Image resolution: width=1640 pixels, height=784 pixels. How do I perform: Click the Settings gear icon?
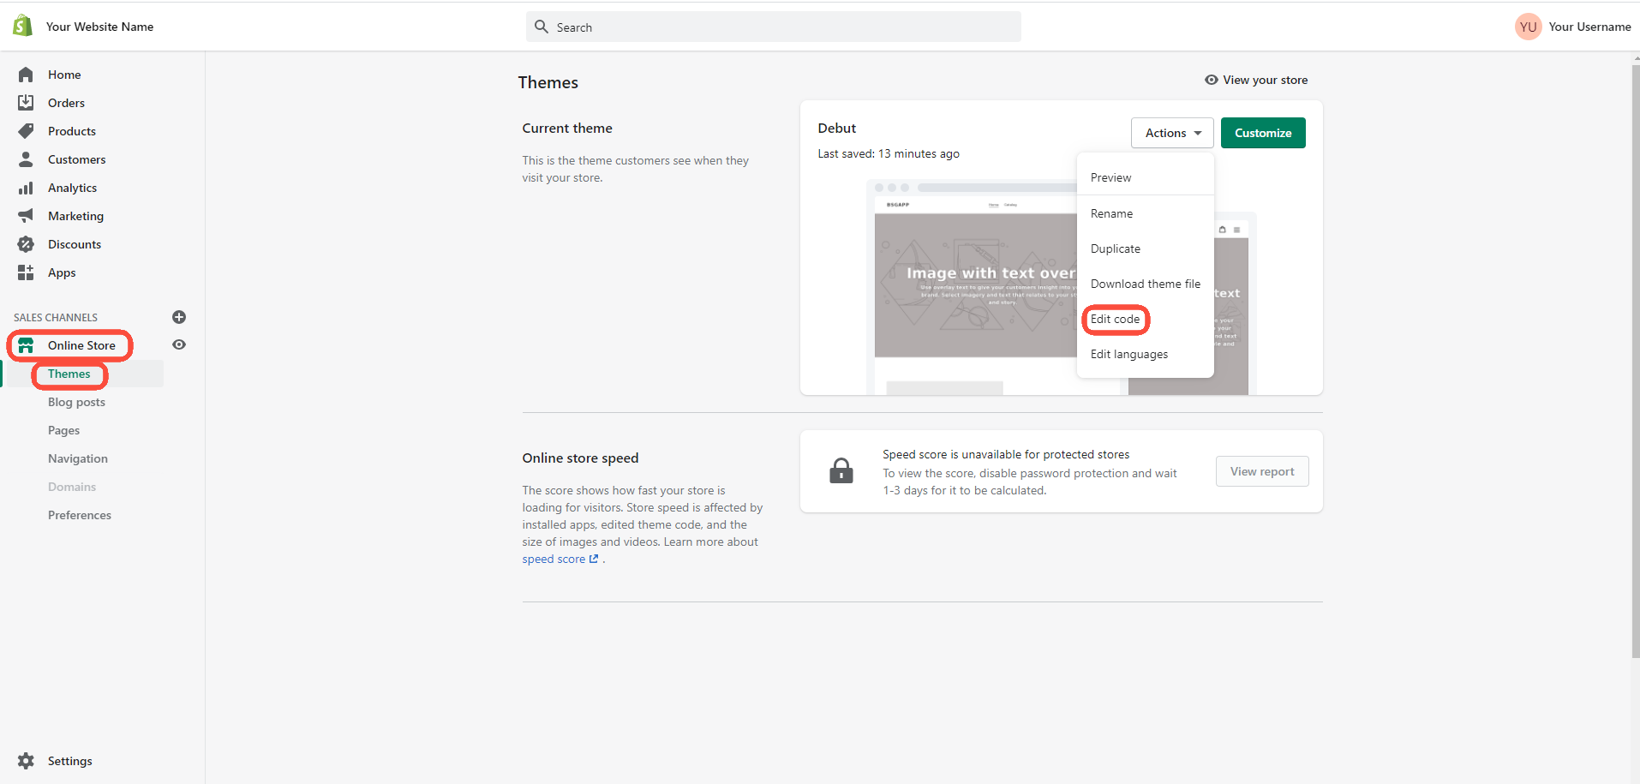pyautogui.click(x=26, y=761)
